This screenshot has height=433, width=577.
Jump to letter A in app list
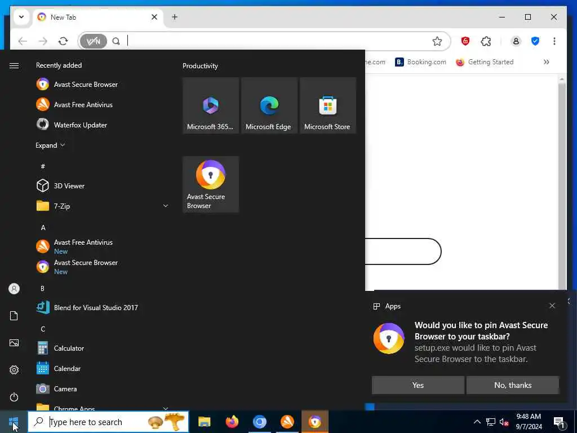(43, 228)
